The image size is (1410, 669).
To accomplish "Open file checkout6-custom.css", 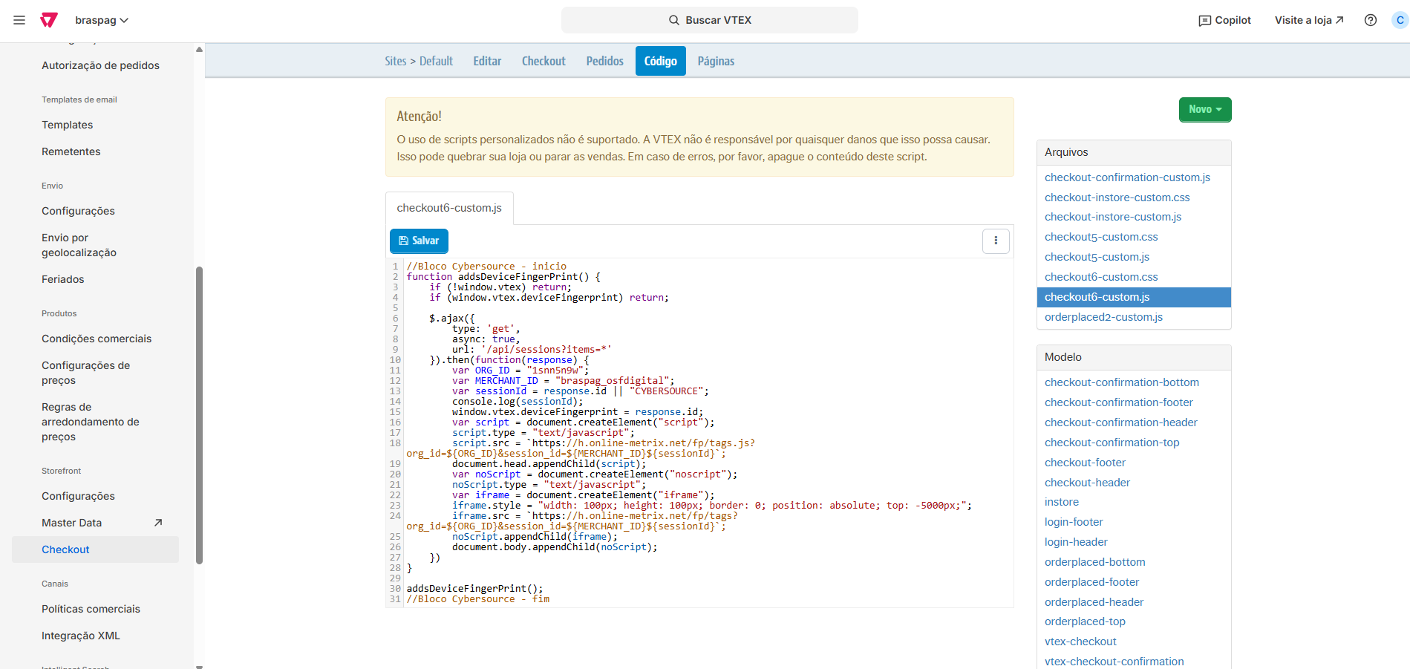I will coord(1101,277).
